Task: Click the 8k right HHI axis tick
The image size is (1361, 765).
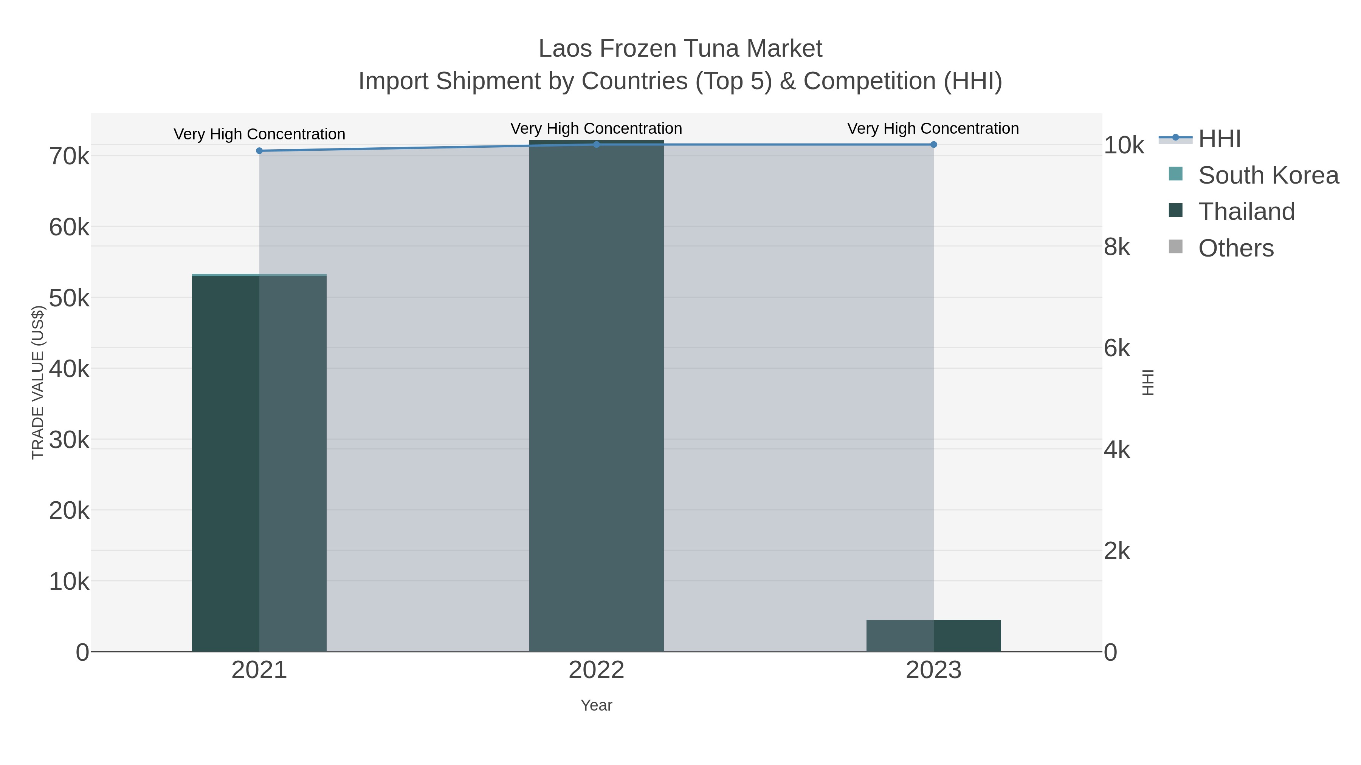Action: [x=1117, y=247]
